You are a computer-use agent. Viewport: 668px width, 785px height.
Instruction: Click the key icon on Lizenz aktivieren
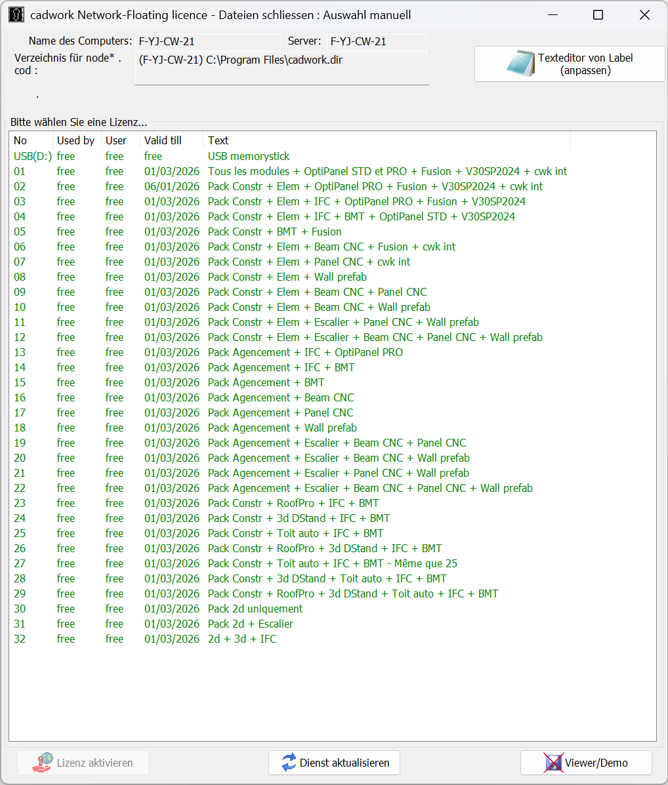43,763
